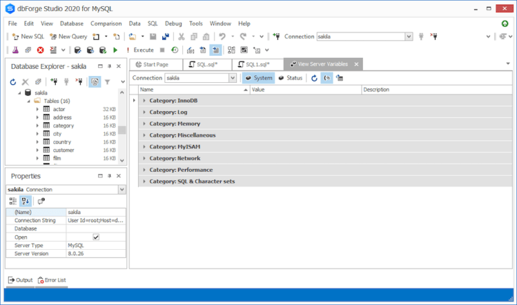This screenshot has width=517, height=305.
Task: Click the green clock history icon
Action: pos(175,50)
